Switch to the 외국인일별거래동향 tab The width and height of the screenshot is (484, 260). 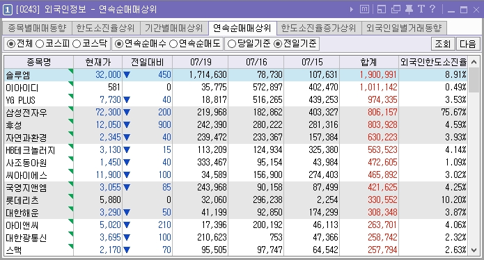click(x=404, y=29)
